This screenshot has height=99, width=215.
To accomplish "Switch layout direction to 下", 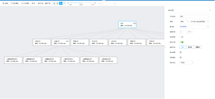I will tap(64, 3).
